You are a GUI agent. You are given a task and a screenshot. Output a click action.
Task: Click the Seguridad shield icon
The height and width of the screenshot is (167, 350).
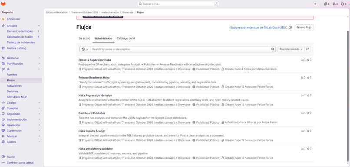pyautogui.click(x=3, y=114)
